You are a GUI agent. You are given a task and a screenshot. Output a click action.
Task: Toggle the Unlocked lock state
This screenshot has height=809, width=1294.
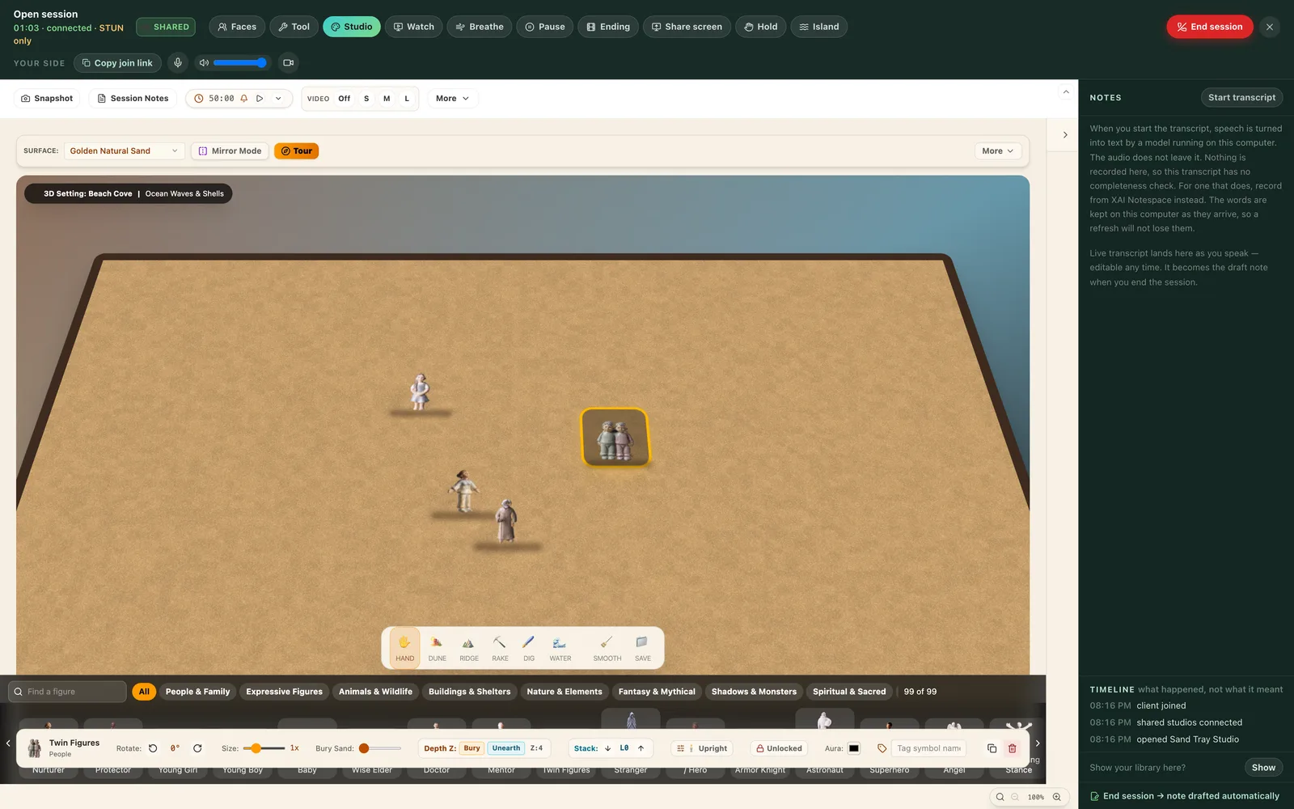(x=779, y=748)
